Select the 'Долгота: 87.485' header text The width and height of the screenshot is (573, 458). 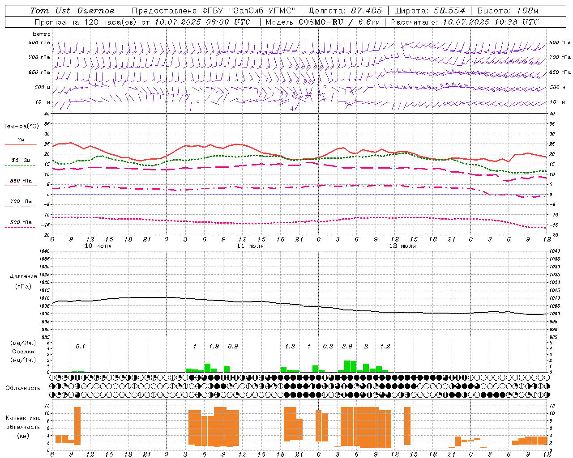[x=345, y=11]
